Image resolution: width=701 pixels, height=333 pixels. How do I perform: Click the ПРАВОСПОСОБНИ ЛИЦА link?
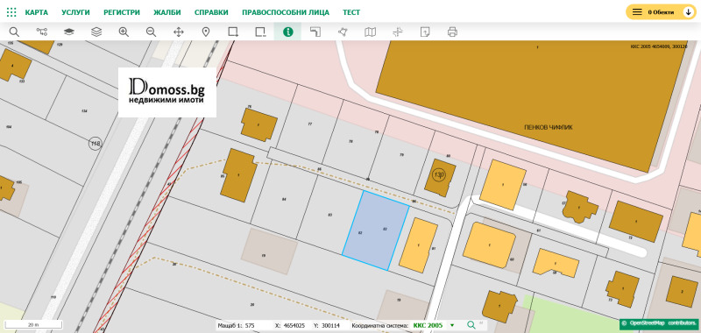(x=286, y=12)
